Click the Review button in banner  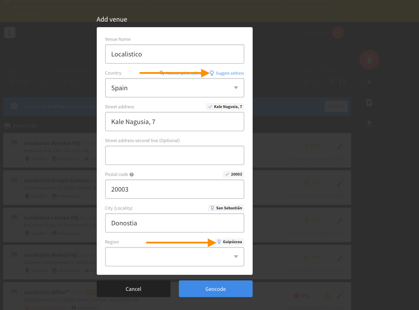coord(336,106)
